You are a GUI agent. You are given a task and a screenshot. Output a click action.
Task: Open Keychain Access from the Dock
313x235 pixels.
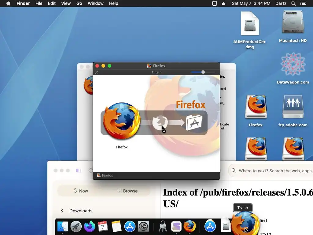click(x=163, y=226)
